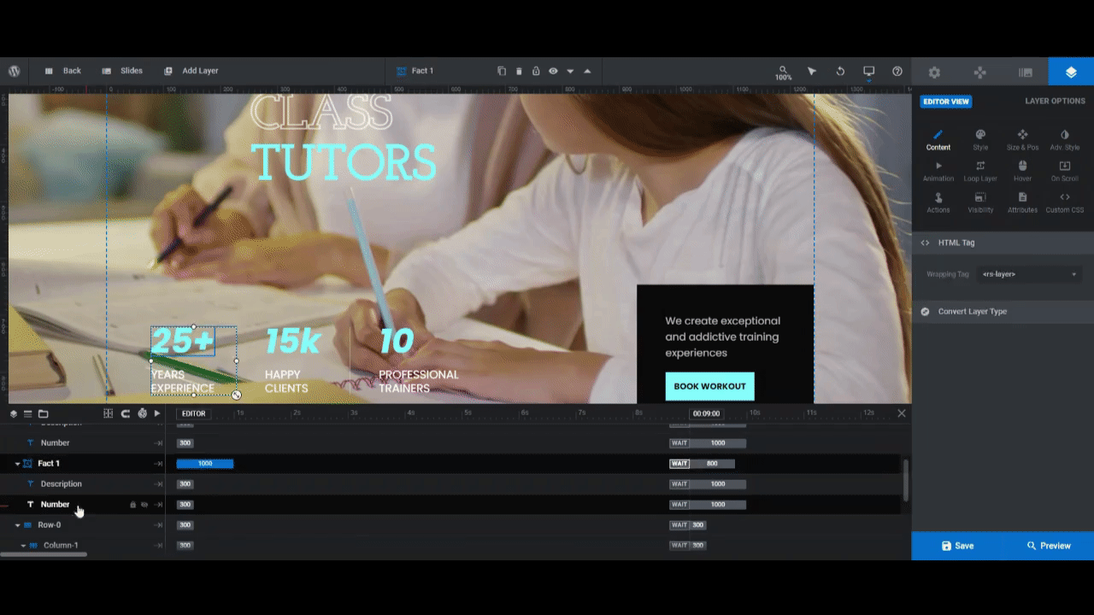This screenshot has width=1094, height=615.
Task: Open the desktop device view selector
Action: tap(869, 72)
